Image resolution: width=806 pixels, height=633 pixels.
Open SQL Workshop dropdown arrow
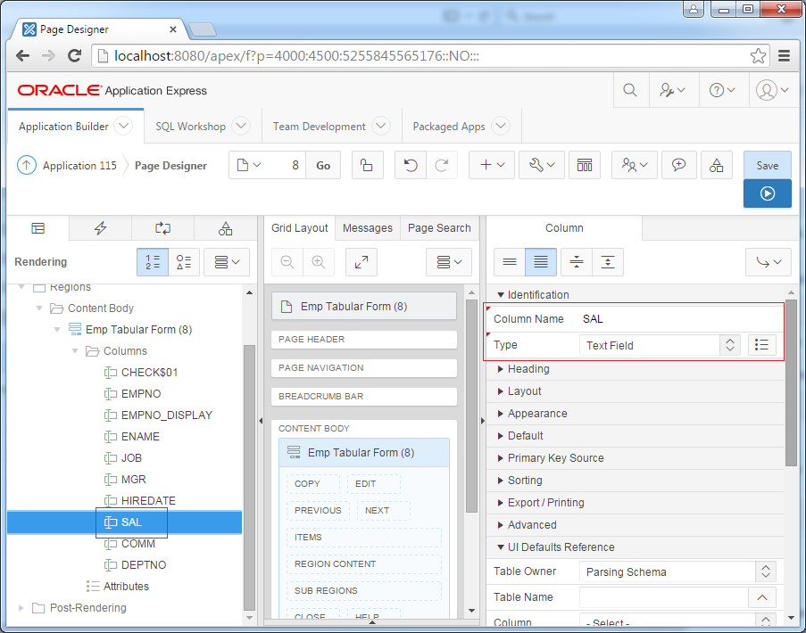tap(241, 126)
